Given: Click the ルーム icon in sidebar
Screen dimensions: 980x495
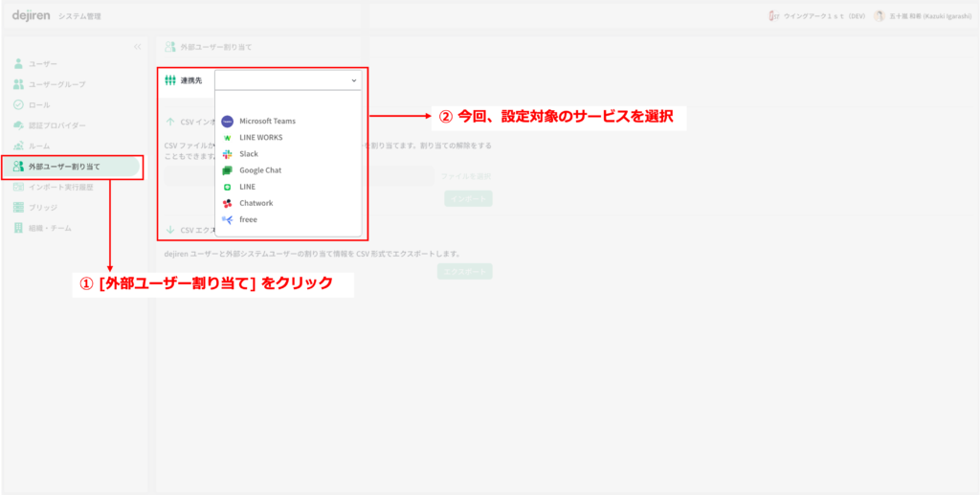Looking at the screenshot, I should tap(19, 146).
